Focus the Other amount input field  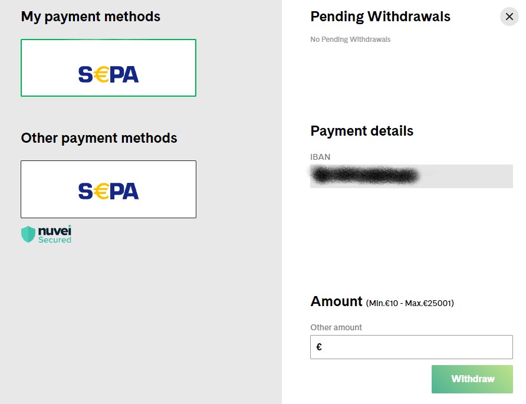click(417, 347)
